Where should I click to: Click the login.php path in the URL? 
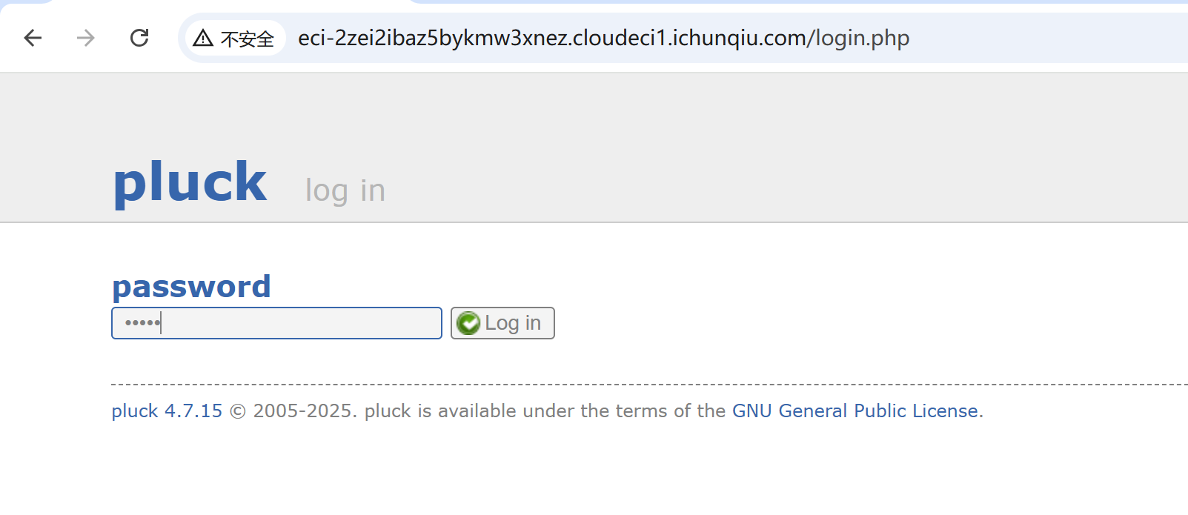[863, 38]
